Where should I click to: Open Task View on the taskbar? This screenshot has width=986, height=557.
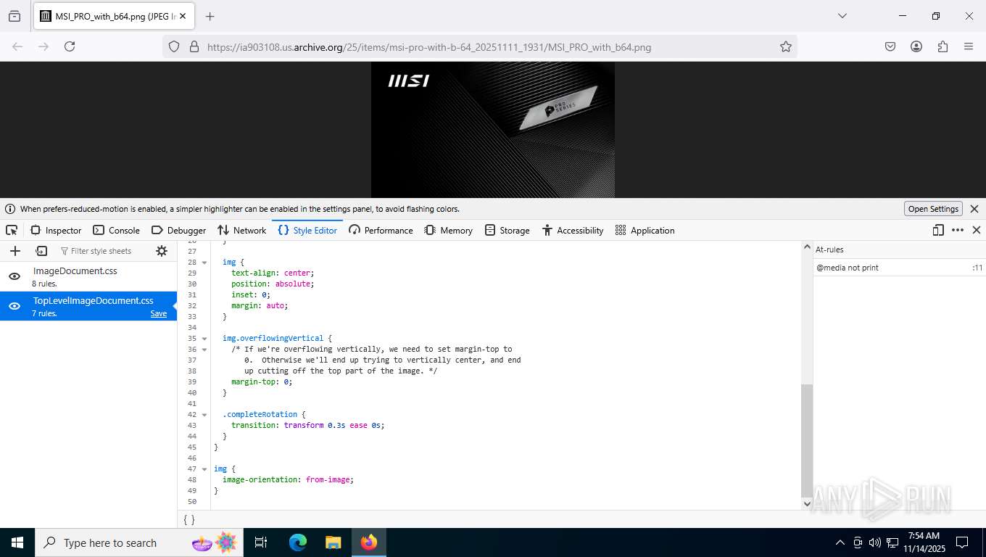pyautogui.click(x=261, y=542)
